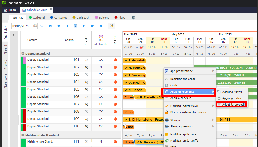Click room number 105 cell
Screen dimensions: 258x147
click(x=69, y=89)
